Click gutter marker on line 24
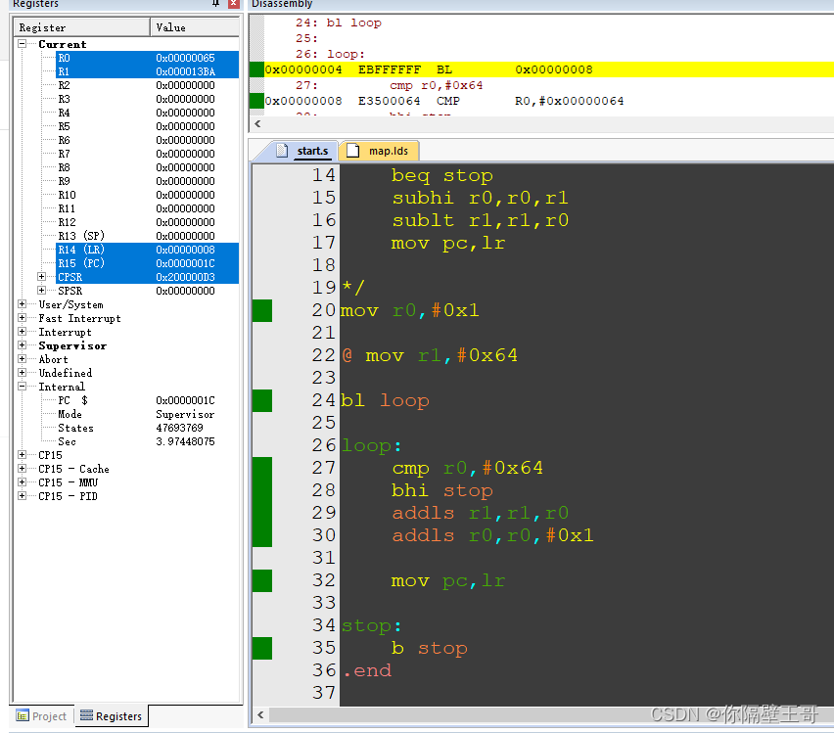 pos(262,400)
